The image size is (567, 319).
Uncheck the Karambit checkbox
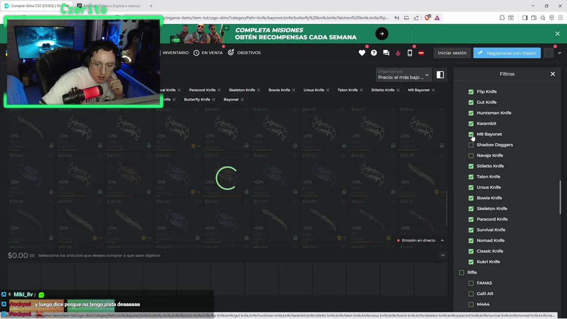[471, 124]
